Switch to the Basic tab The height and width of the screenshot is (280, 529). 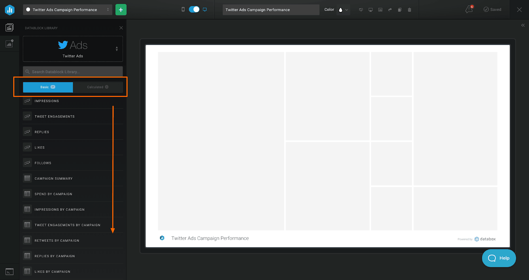48,87
